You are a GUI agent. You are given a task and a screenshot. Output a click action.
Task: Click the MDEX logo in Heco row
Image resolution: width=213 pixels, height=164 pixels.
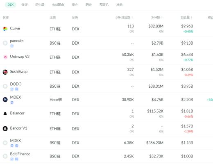[x=5, y=100]
